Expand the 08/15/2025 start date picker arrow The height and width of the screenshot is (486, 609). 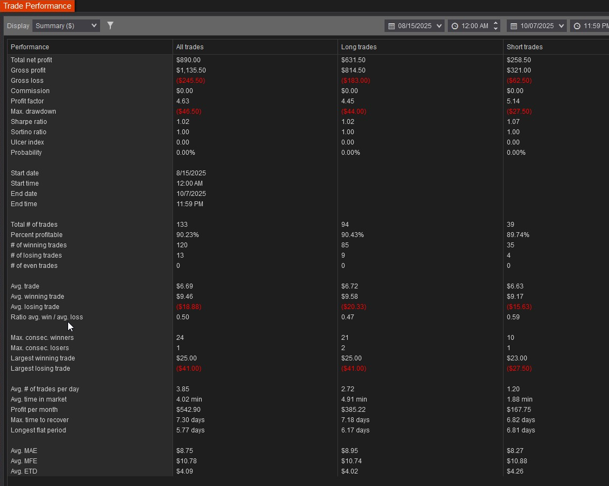click(439, 26)
